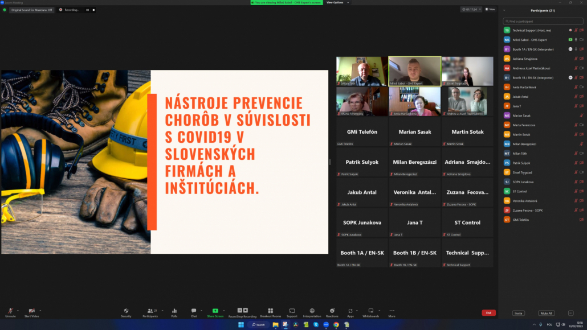
Task: Start Video camera toggle
Action: 31,311
